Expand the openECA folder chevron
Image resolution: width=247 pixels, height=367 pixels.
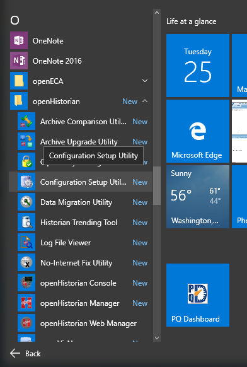[x=145, y=81]
